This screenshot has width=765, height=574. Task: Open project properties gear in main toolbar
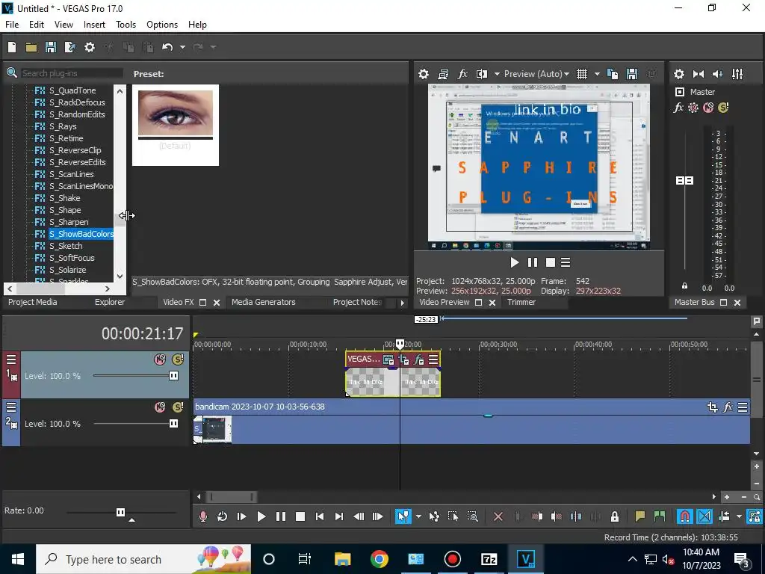(x=90, y=47)
